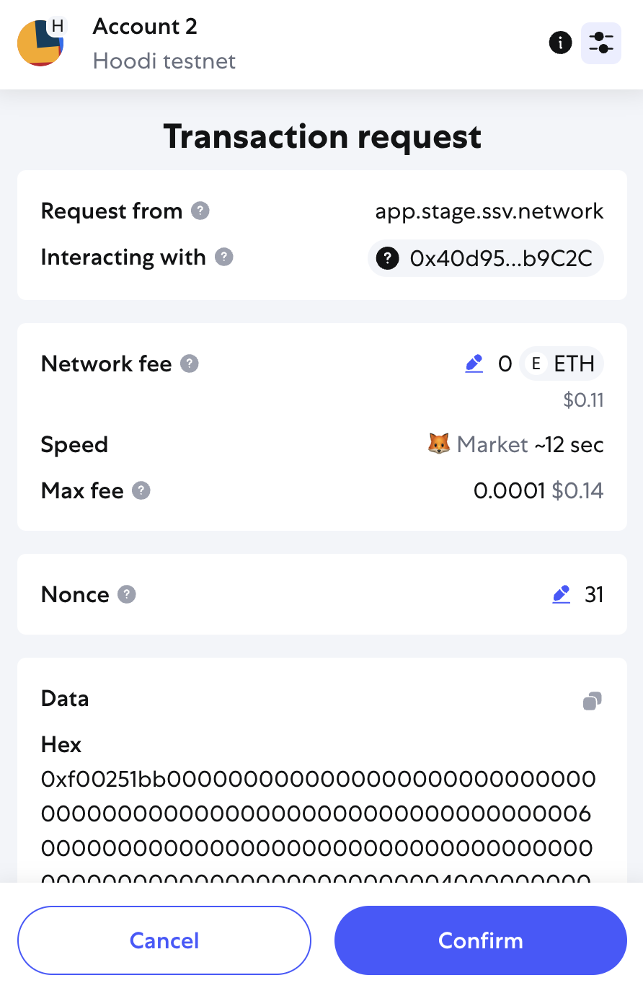Click help icon next to Request from
Image resolution: width=643 pixels, height=988 pixels.
tap(200, 211)
